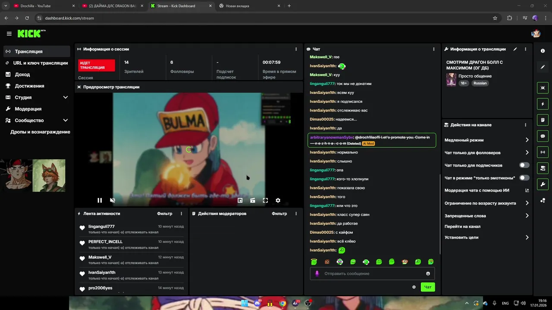Open the emoji picker in chat input
This screenshot has height=310, width=552.
[428, 273]
